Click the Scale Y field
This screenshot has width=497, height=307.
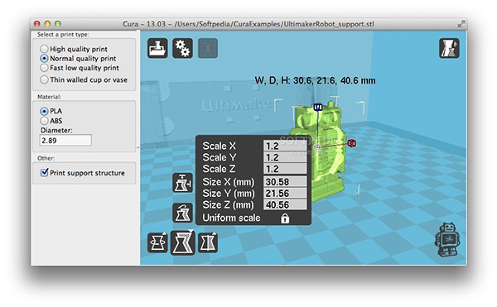point(285,157)
